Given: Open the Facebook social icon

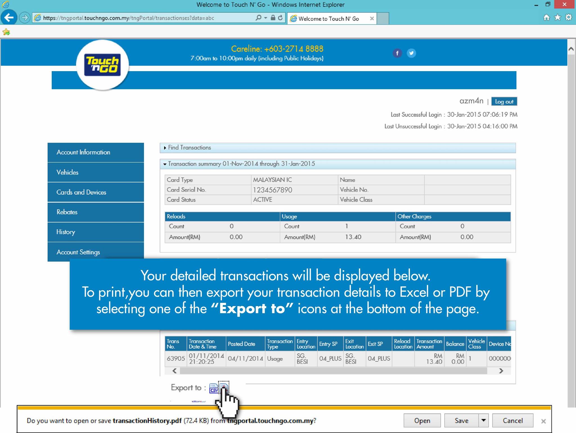Looking at the screenshot, I should tap(397, 53).
